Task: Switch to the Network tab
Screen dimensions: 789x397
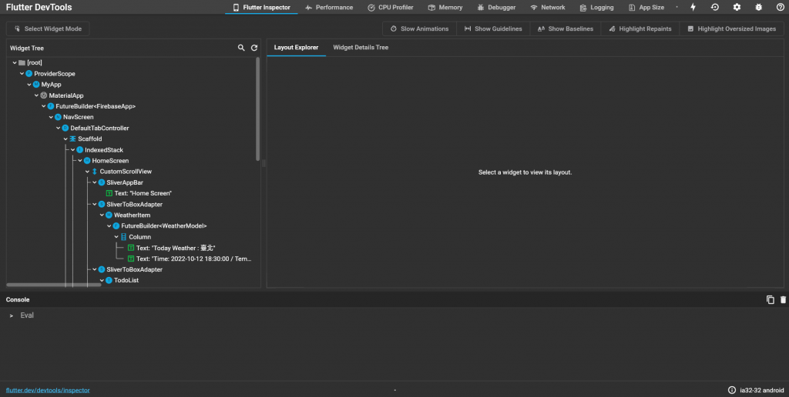Action: pyautogui.click(x=548, y=8)
